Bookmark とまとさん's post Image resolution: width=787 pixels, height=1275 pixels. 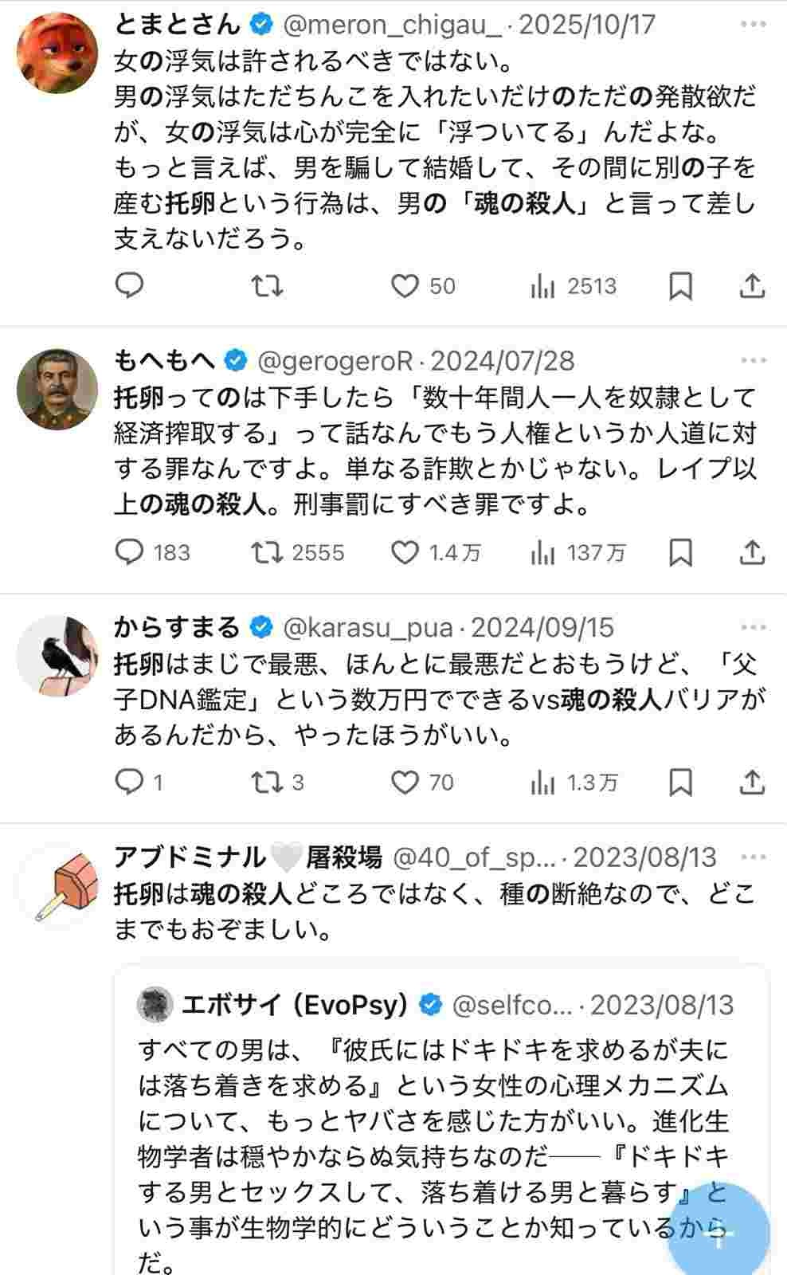coord(680,285)
